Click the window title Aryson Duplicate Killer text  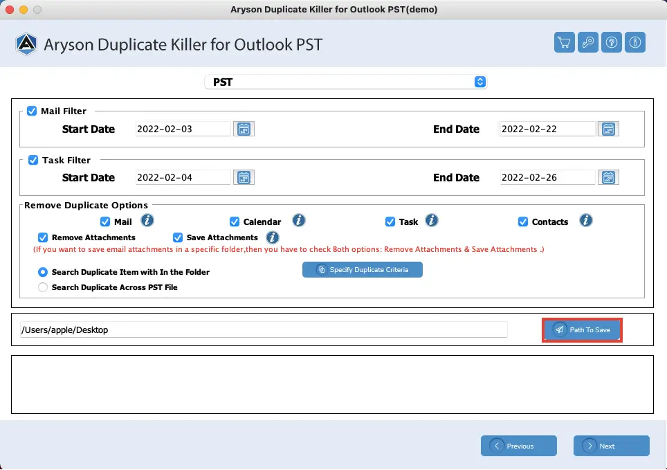coord(334,10)
